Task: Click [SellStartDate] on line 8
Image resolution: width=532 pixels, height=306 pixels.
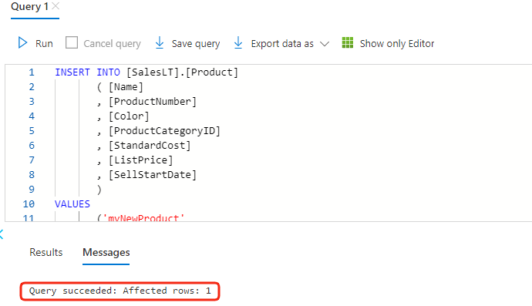Action: coord(153,174)
